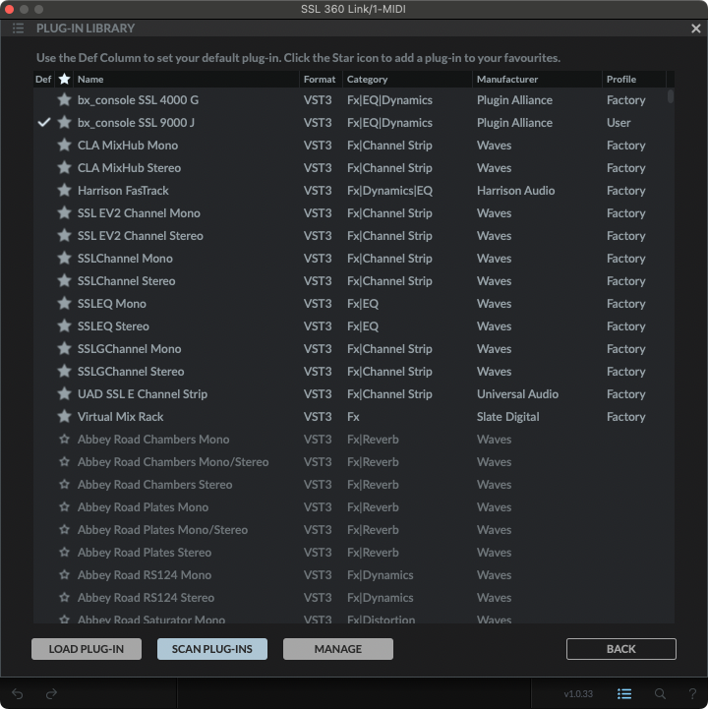Screen dimensions: 708x709
Task: Close the Plug-in Library with X icon
Action: click(695, 29)
